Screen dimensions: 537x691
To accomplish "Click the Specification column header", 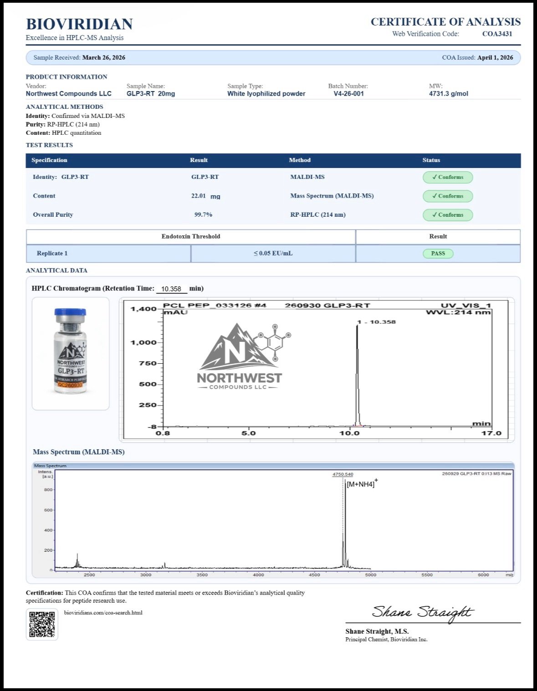I will 49,160.
